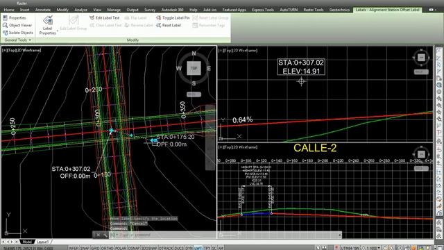Open the Analyze ribbon tab

(80, 10)
